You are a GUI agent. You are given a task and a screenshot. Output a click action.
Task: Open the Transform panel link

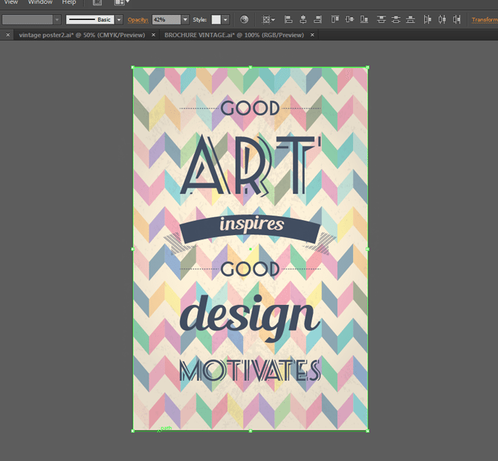[x=485, y=19]
